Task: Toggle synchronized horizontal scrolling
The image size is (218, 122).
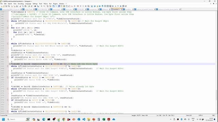Action: click(x=50, y=6)
